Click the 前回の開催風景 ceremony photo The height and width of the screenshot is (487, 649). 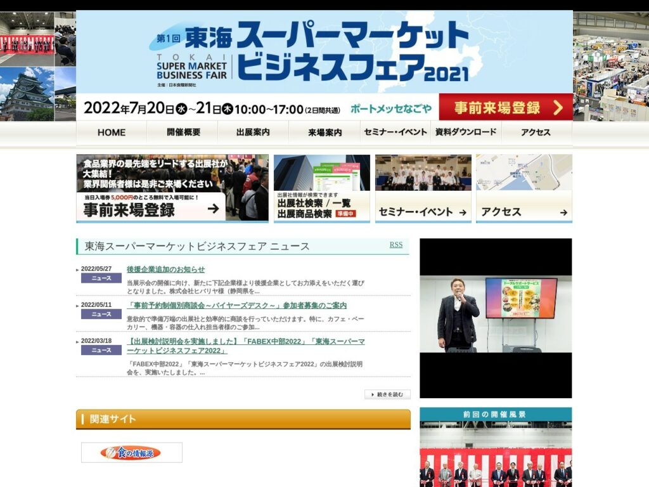point(496,454)
